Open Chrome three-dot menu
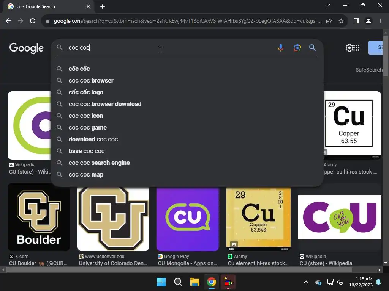 click(381, 21)
